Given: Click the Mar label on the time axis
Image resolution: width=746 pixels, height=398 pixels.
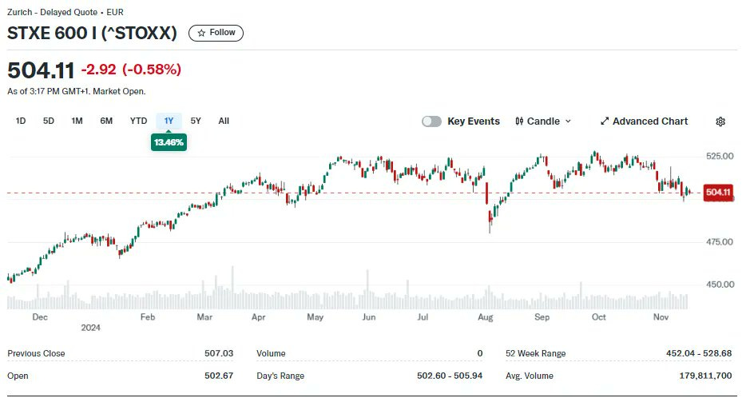Looking at the screenshot, I should 204,317.
